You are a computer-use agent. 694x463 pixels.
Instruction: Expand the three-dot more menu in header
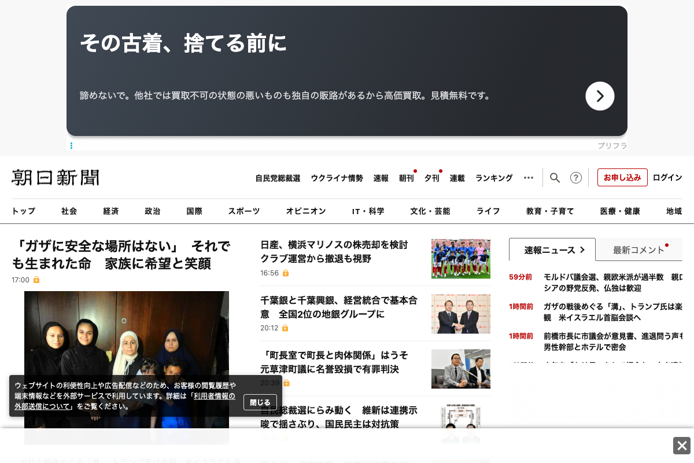coord(528,178)
